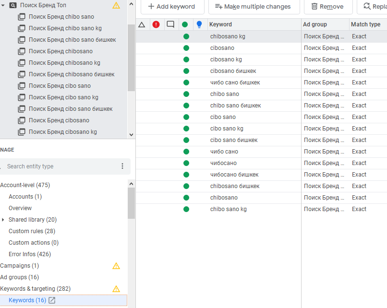Click the Add keyword button

172,7
